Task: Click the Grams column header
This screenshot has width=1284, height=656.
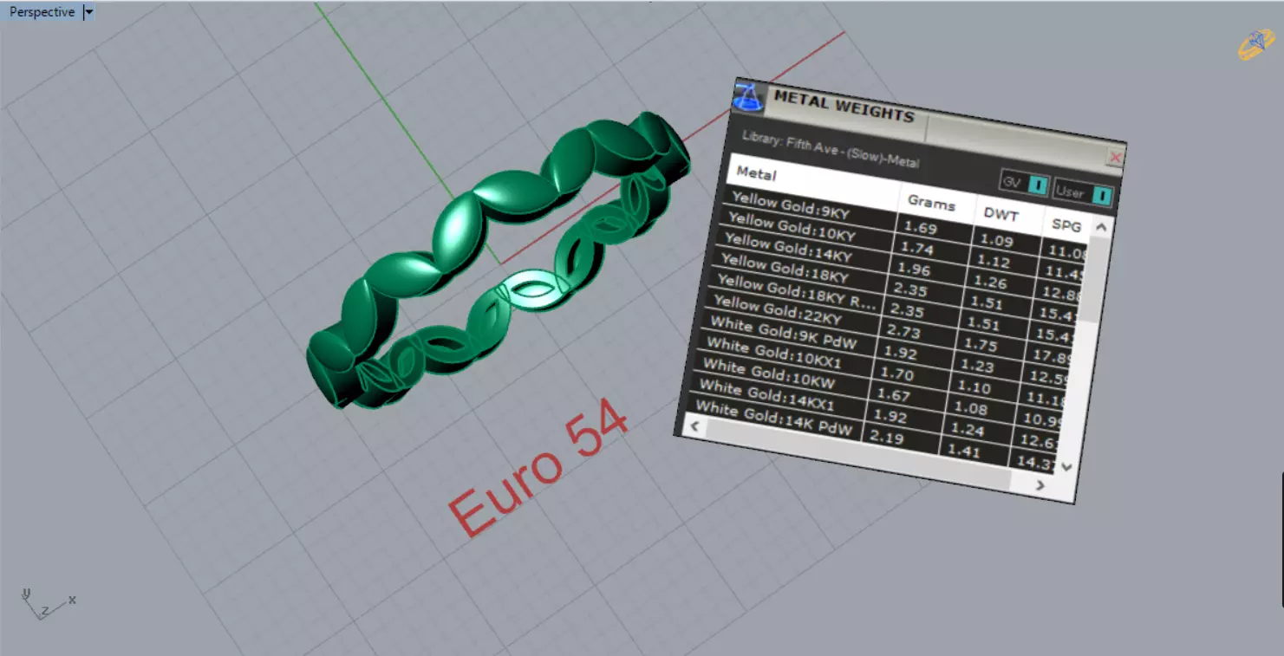Action: tap(936, 205)
